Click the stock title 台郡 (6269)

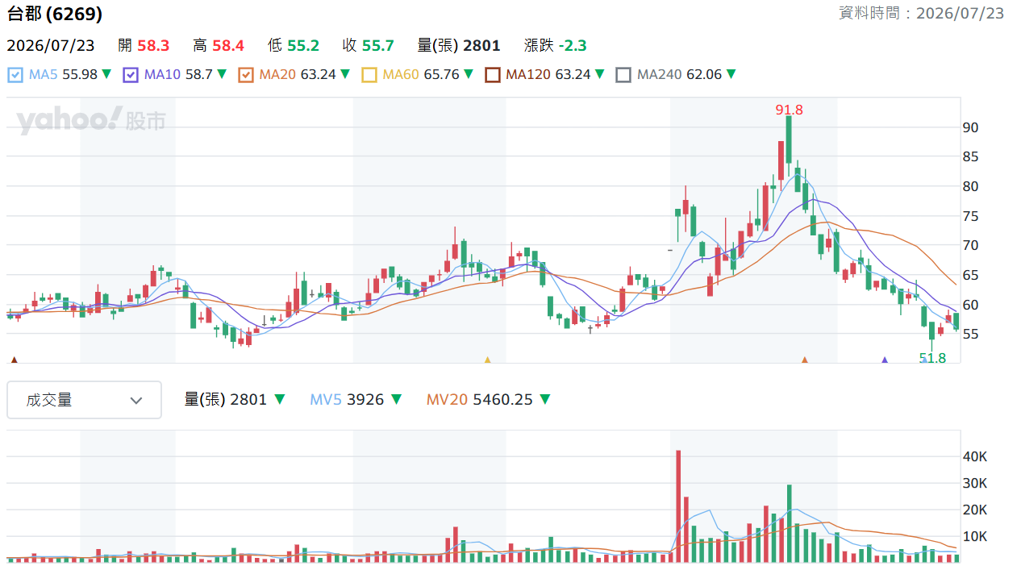click(55, 14)
